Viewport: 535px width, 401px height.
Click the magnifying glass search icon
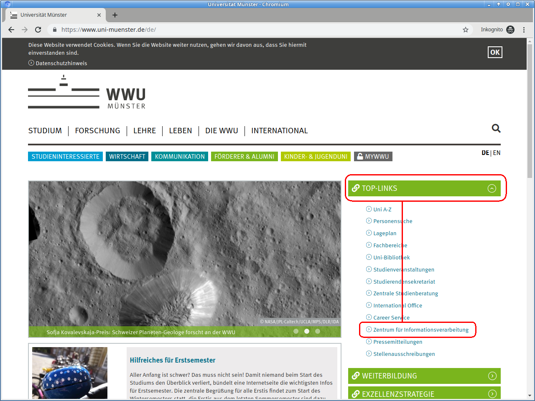496,129
